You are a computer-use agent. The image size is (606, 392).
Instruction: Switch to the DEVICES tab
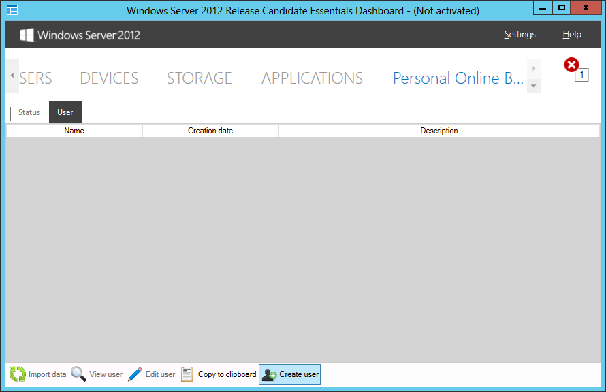110,78
